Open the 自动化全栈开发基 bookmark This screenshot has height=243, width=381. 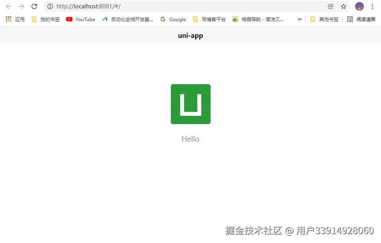click(127, 19)
